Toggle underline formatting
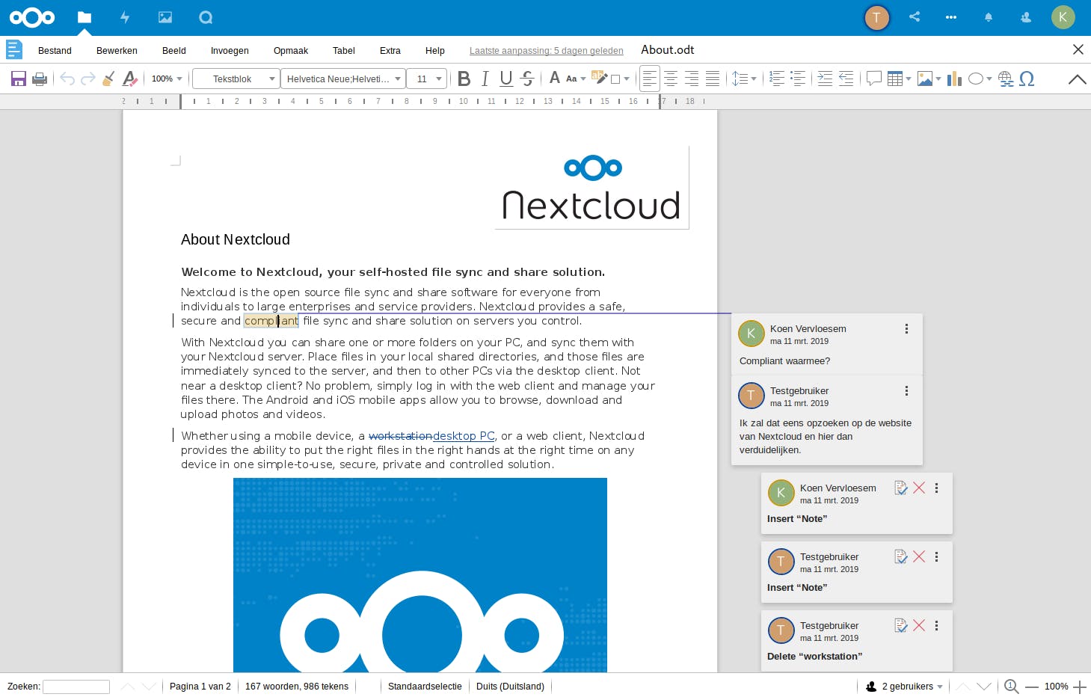 tap(506, 79)
